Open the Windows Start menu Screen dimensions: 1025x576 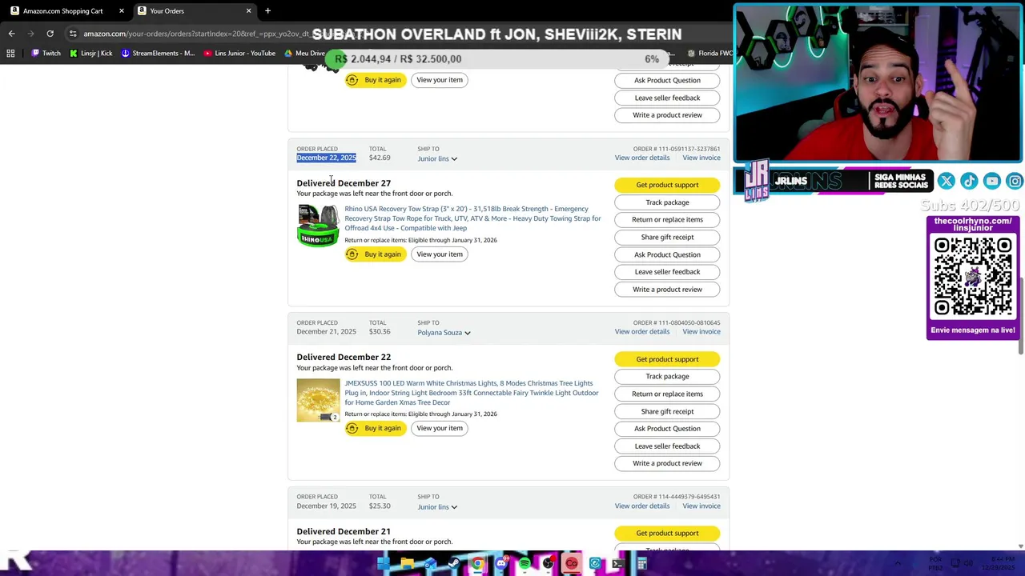click(x=383, y=564)
